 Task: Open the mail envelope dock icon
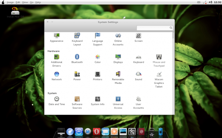105,132
